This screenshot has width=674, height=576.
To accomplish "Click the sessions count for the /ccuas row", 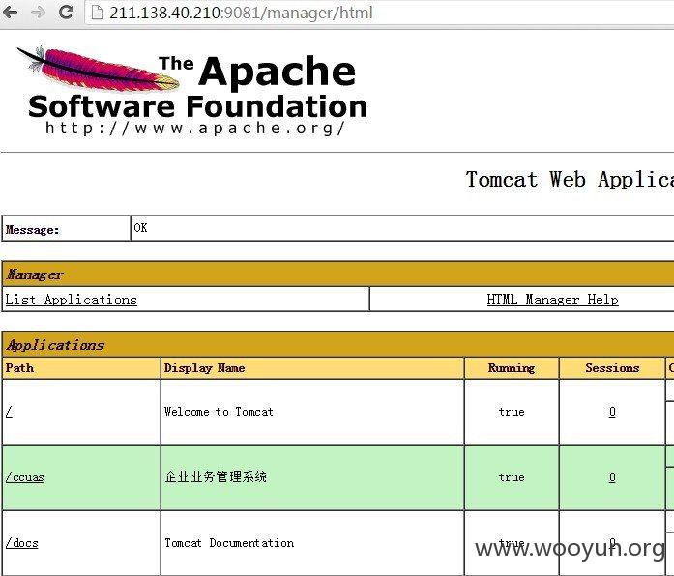I will click(x=612, y=477).
